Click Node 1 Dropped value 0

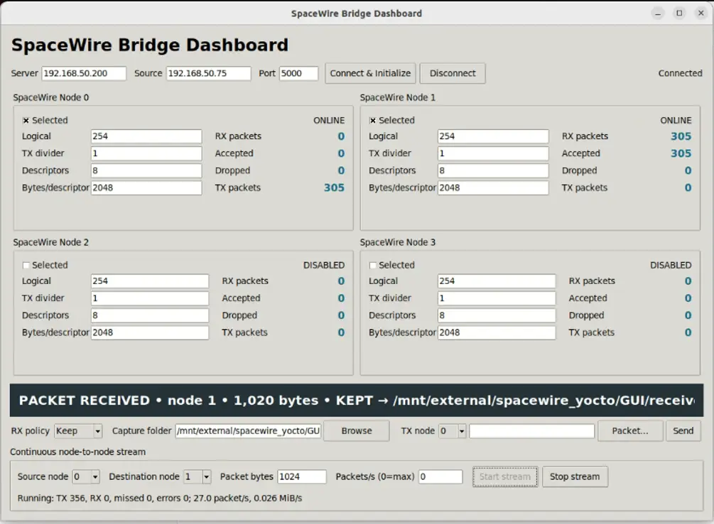[688, 170]
